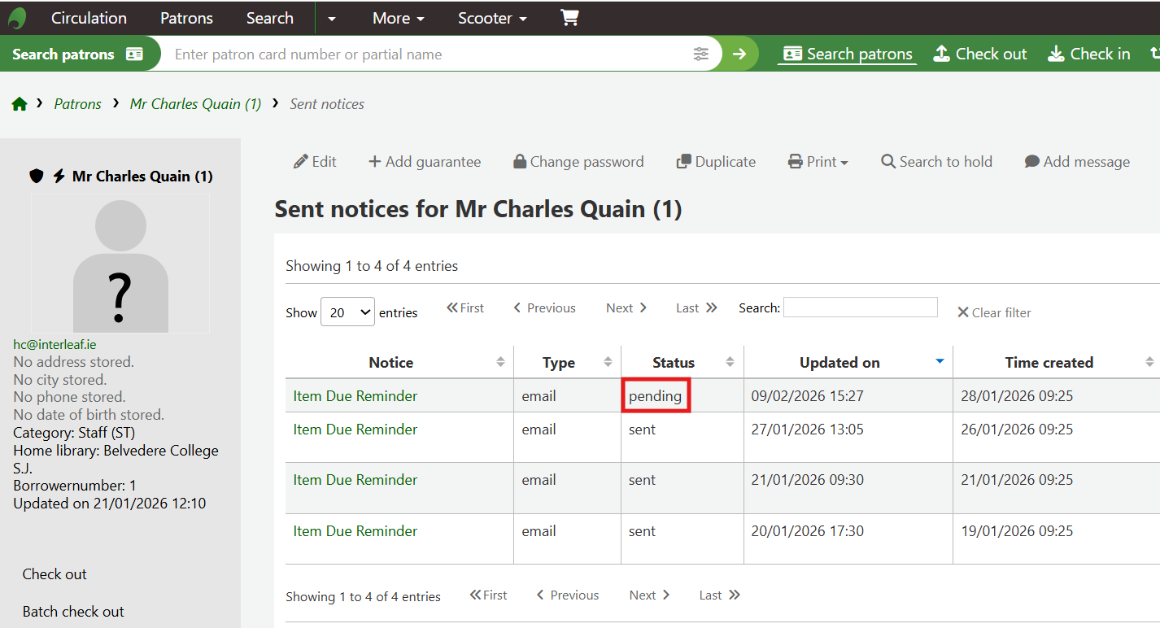Click the Category: Staff (ST) text
Screen dimensions: 1160x628
[x=74, y=432]
